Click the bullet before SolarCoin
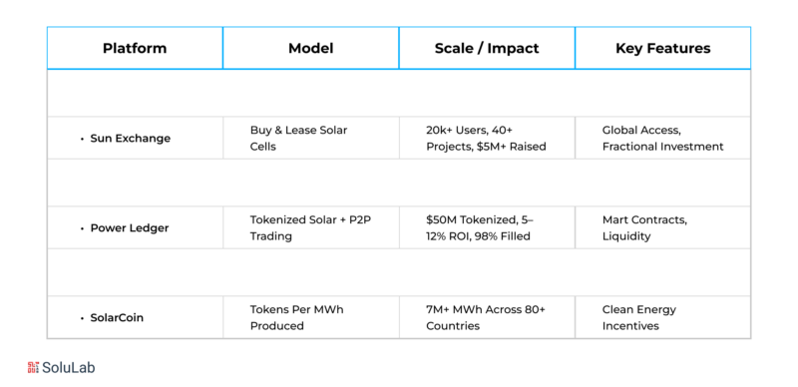 click(82, 318)
